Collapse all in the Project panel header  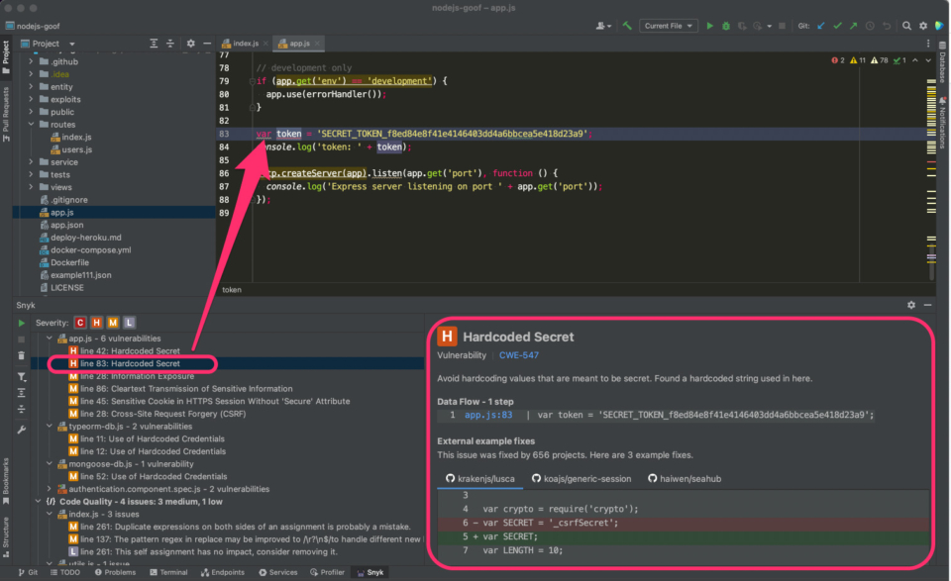(170, 43)
